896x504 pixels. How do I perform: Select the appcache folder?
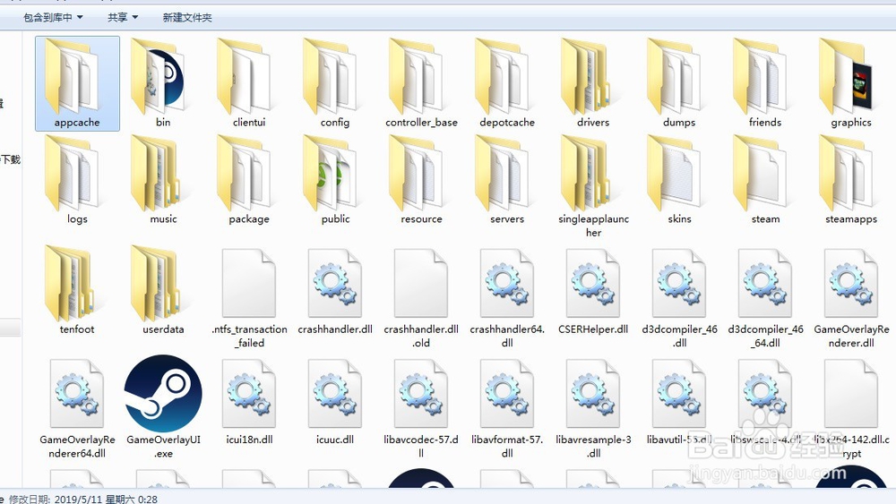77,83
